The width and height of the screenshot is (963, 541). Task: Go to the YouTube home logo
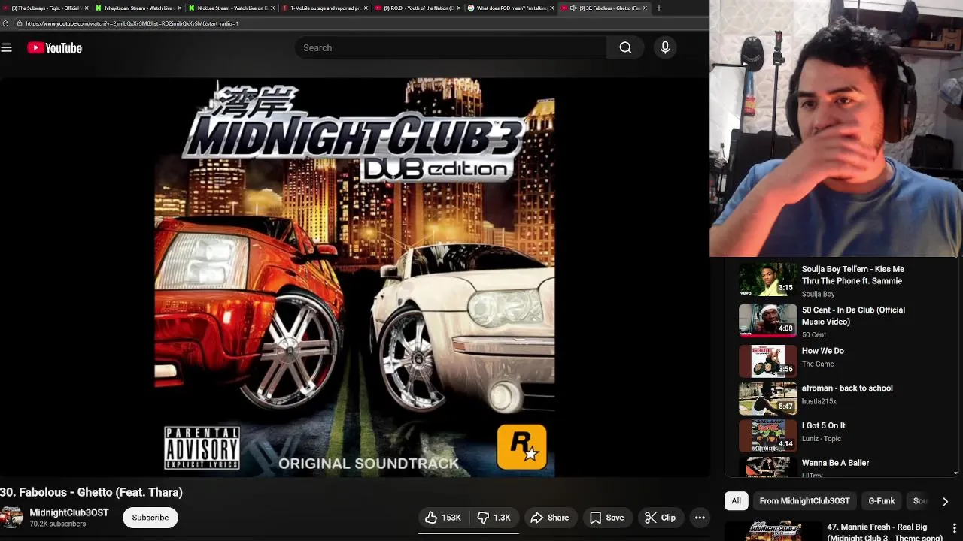(54, 47)
